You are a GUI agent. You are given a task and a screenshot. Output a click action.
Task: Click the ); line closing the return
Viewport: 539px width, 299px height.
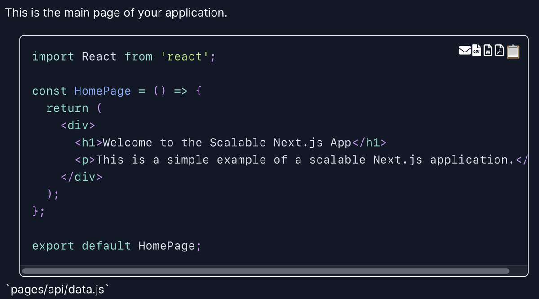point(53,194)
